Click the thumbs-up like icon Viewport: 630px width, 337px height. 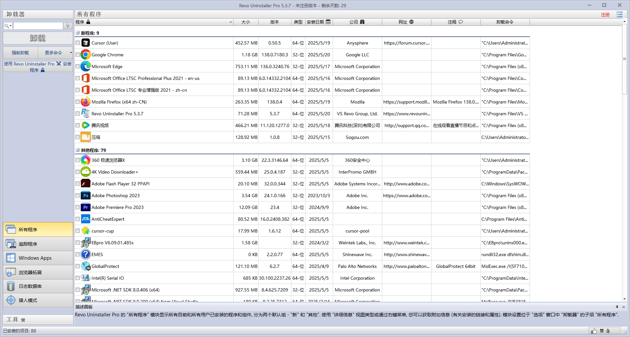[594, 331]
